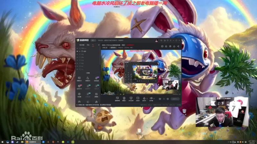Click the second pill button under the room title
This screenshot has height=144, width=257.
click(x=113, y=48)
